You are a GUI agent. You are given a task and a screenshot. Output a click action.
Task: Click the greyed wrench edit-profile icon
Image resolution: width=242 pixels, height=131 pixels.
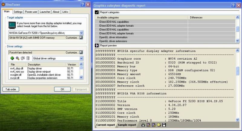(x=23, y=58)
